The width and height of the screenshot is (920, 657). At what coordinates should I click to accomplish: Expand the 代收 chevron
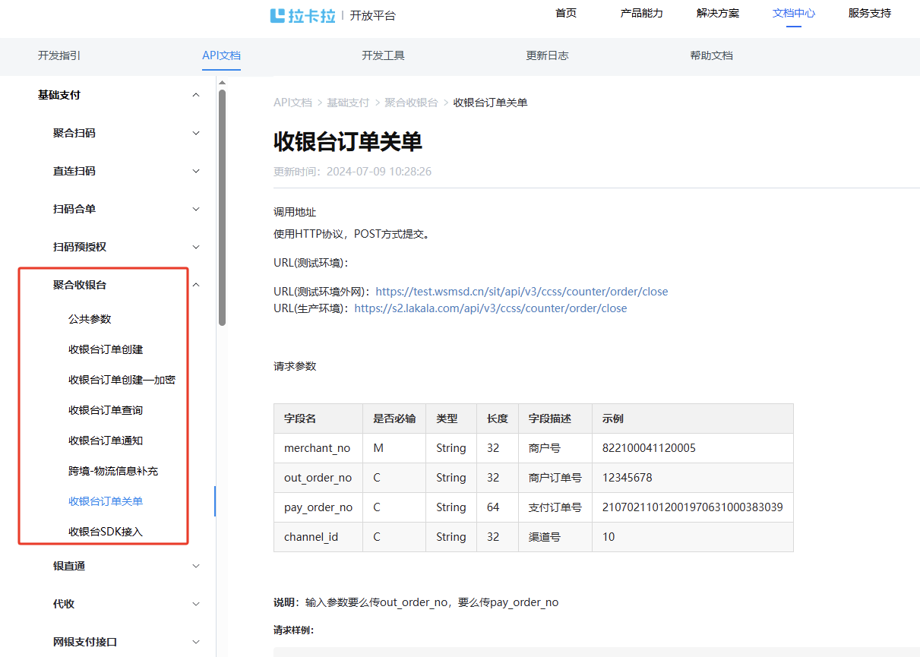196,604
